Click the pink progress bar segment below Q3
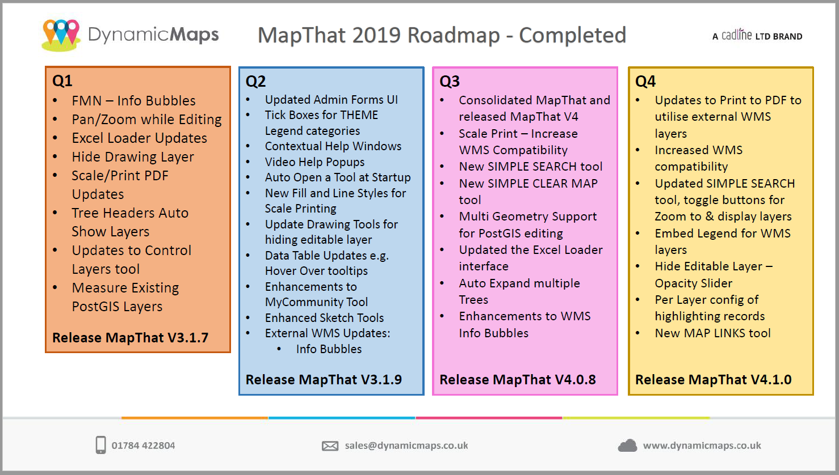This screenshot has height=475, width=839. (489, 418)
